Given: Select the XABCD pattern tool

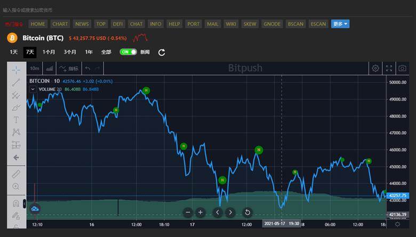Looking at the screenshot, I should (16, 132).
